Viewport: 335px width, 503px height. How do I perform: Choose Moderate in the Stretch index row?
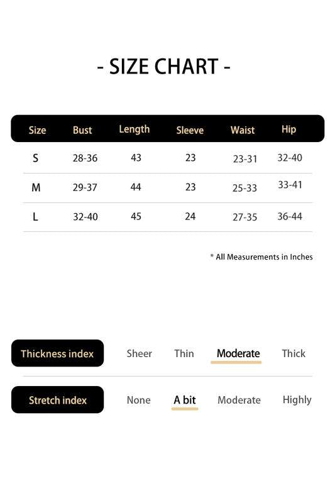[x=239, y=400]
